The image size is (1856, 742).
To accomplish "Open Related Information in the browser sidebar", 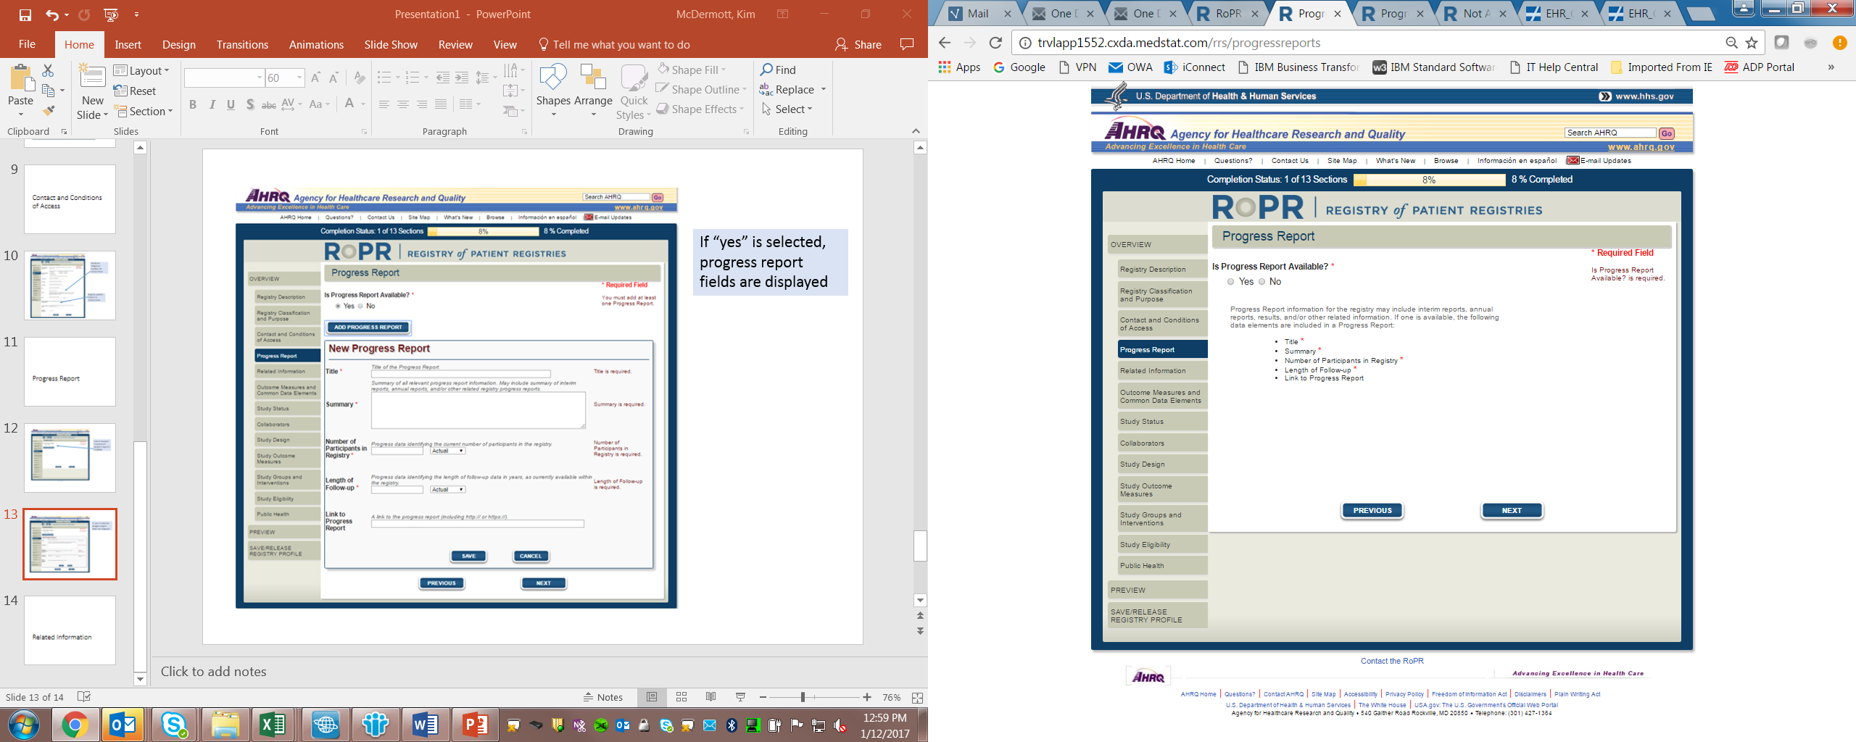I will tap(1162, 371).
